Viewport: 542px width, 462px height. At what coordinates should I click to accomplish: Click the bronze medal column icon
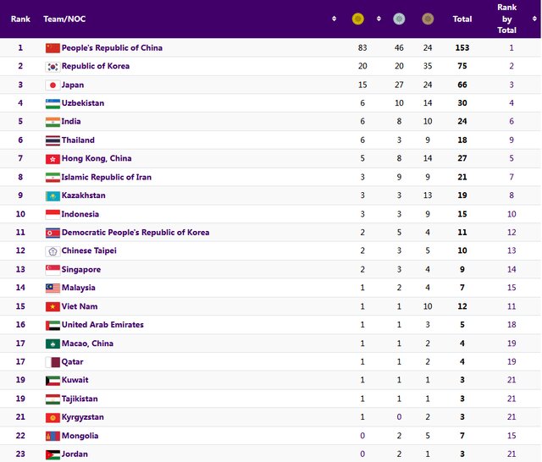point(428,19)
